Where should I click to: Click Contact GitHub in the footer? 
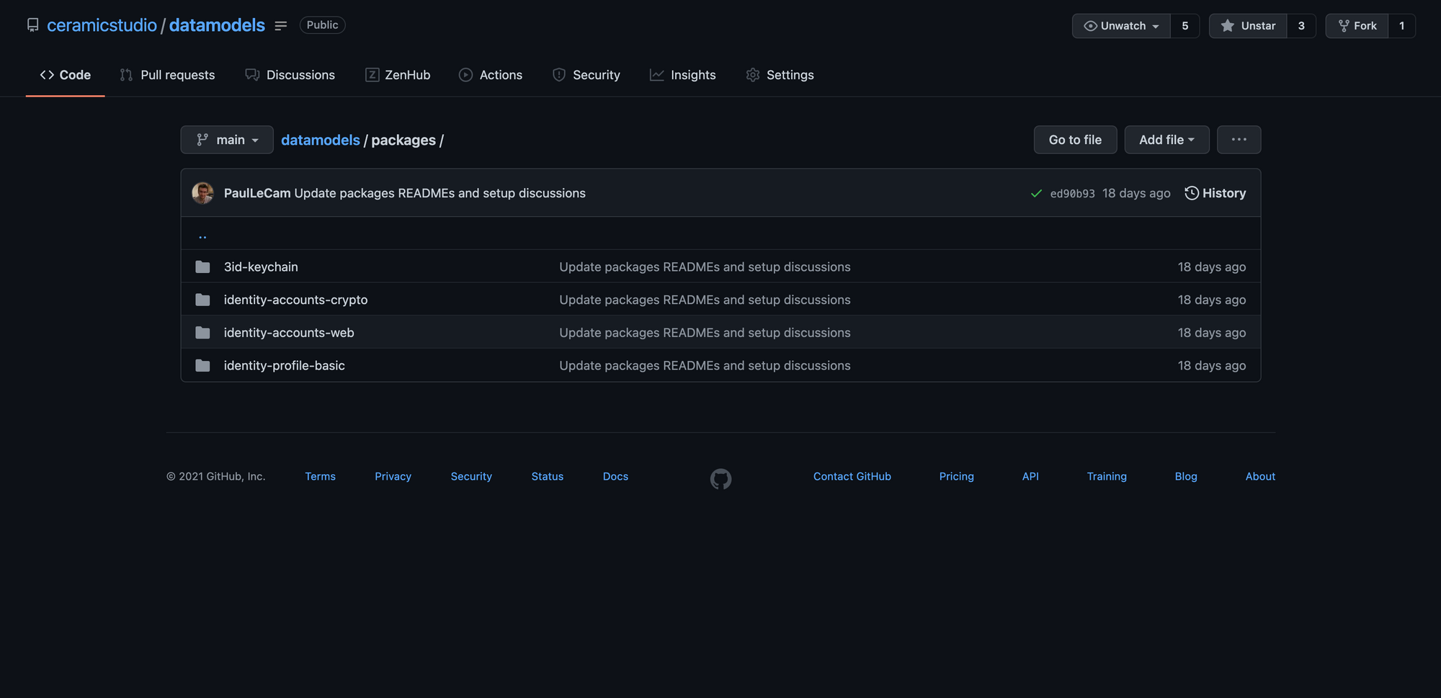click(x=852, y=476)
